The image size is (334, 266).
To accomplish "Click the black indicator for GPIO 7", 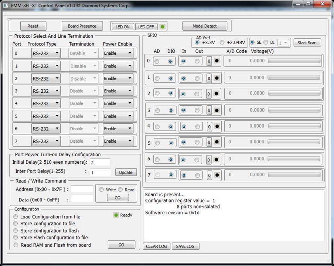I will tap(217, 175).
